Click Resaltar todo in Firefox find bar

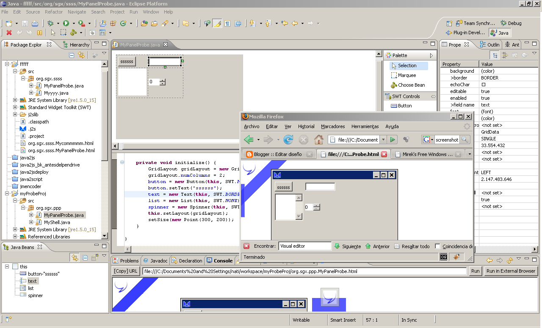click(x=412, y=246)
